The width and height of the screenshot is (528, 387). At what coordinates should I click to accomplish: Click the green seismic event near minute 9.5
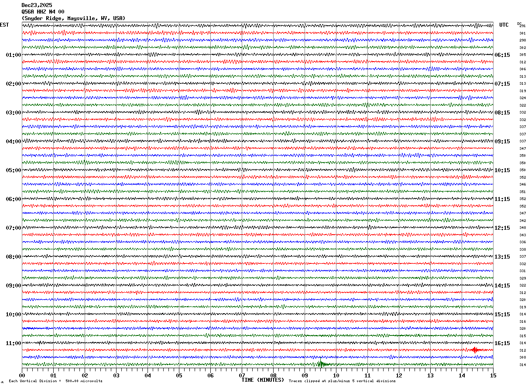323,364
